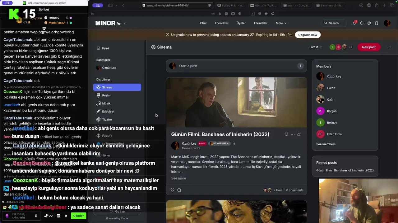The width and height of the screenshot is (398, 223).
Task: Open the bookmarks icon in the Minor.fm header
Action: click(x=377, y=23)
